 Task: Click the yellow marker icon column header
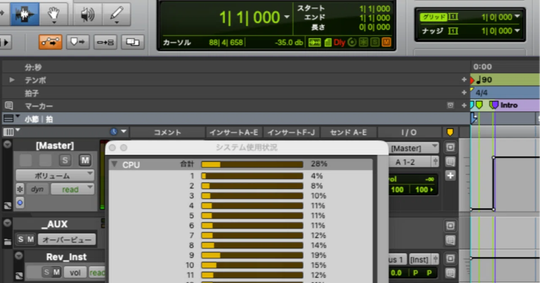(450, 132)
